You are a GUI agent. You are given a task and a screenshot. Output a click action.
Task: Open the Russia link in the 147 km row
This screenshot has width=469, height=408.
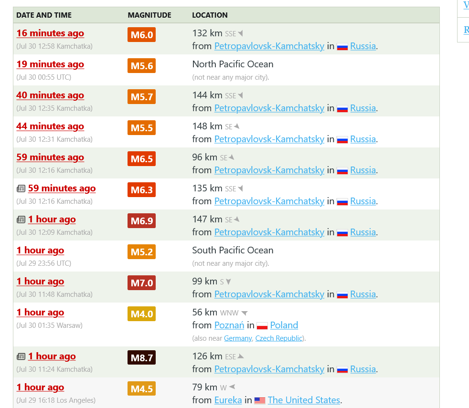(x=363, y=232)
